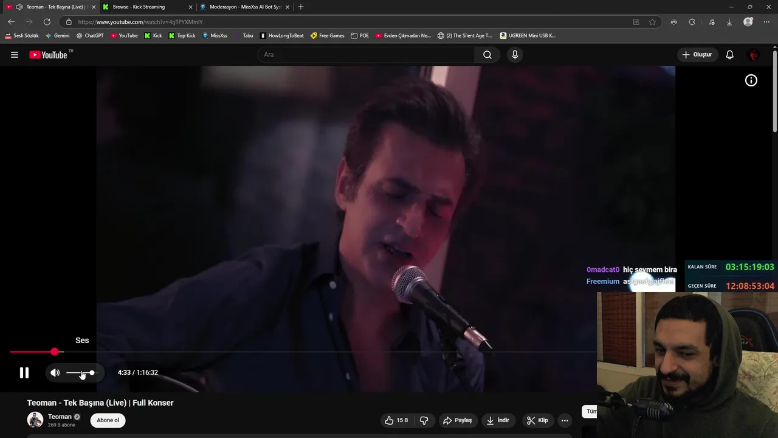Download the video via İndir
This screenshot has height=438, width=778.
[498, 420]
